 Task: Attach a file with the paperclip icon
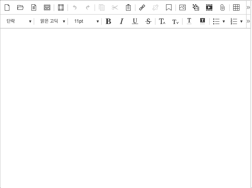pyautogui.click(x=222, y=7)
